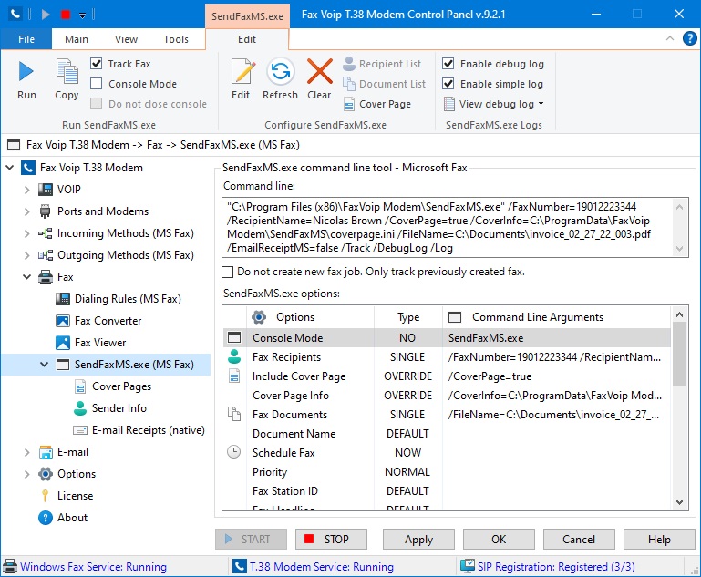Switch to Main ribbon tab
This screenshot has height=577, width=701.
point(77,39)
